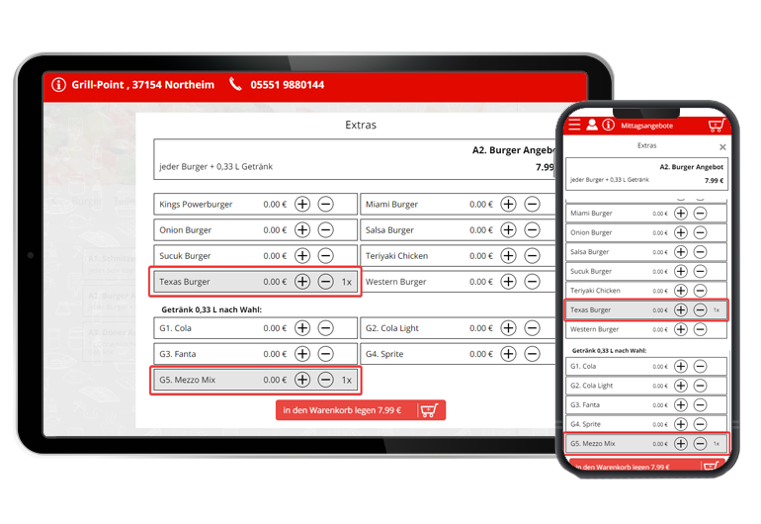Add Onion Burger on phone
The image size is (761, 524).
click(x=681, y=232)
